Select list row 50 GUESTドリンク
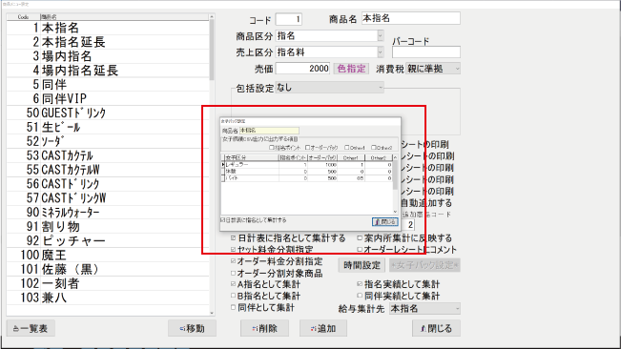621x349 pixels. coord(108,113)
